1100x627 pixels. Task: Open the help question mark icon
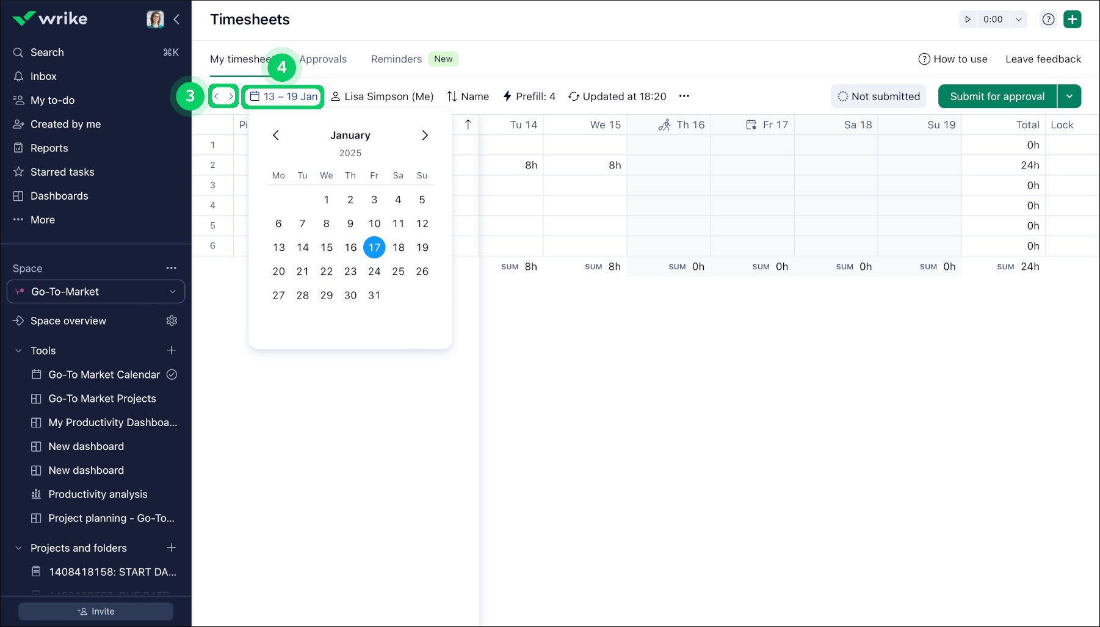pos(1048,20)
